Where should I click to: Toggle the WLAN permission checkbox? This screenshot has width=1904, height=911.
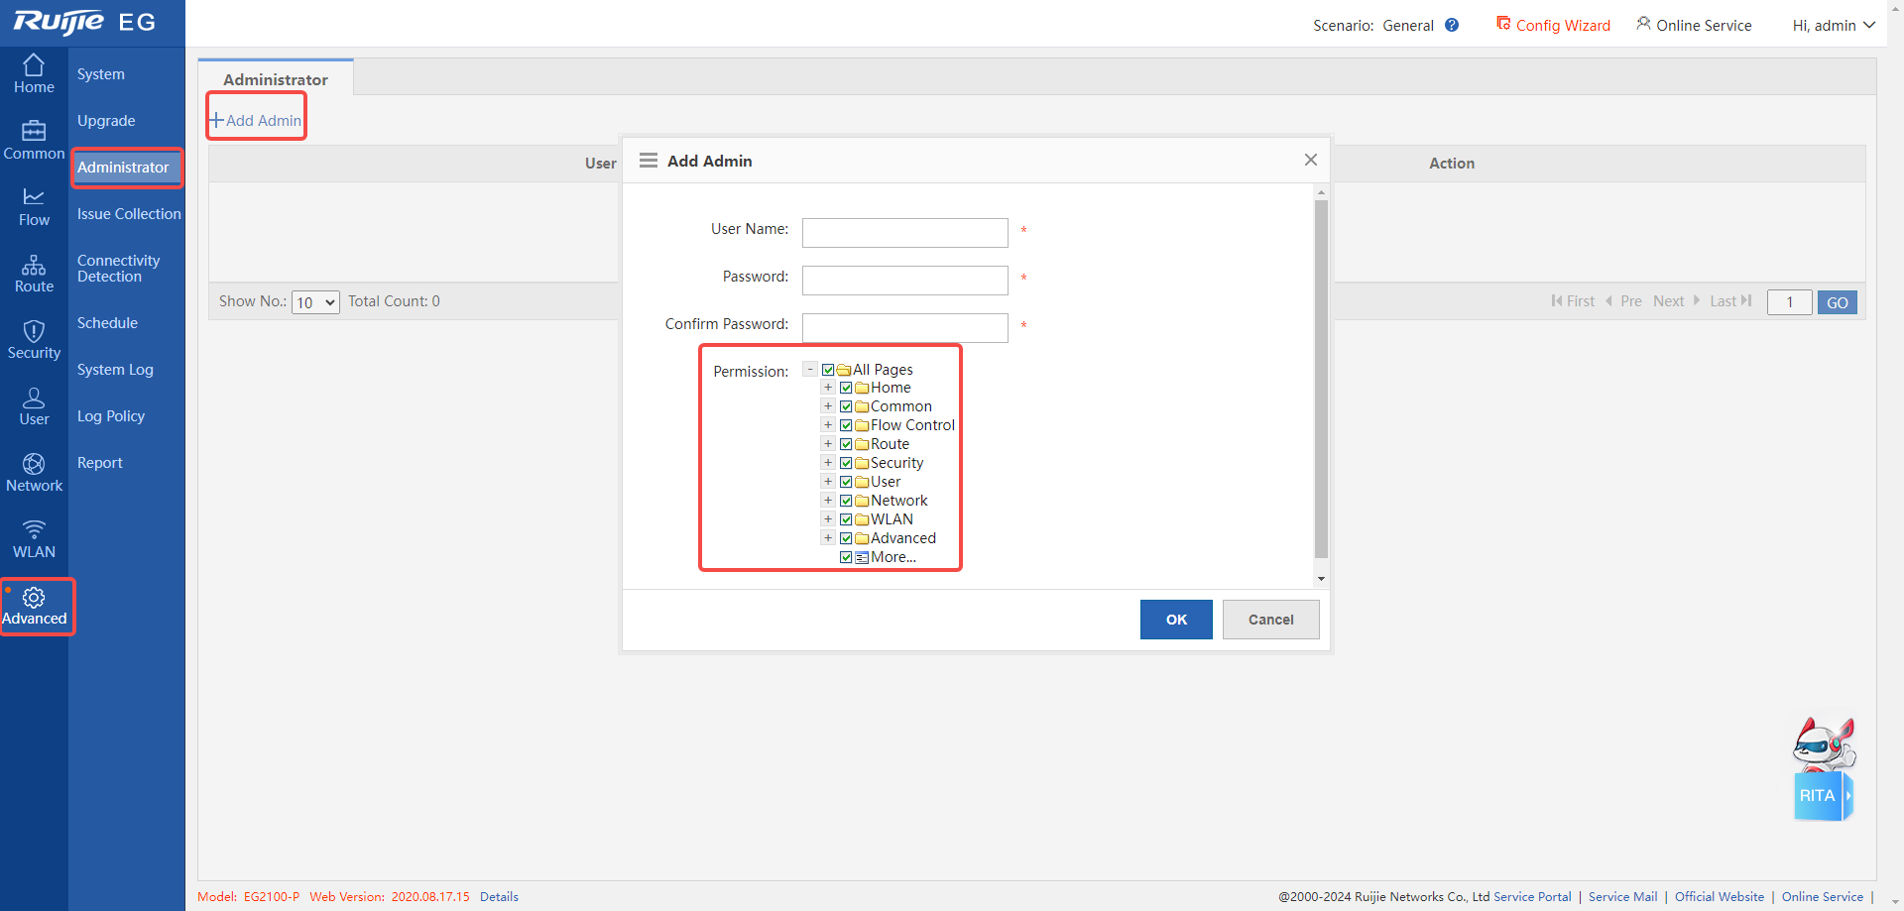coord(846,519)
